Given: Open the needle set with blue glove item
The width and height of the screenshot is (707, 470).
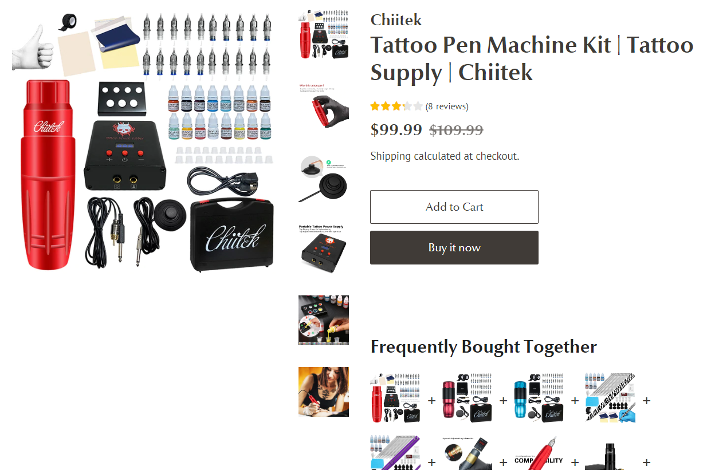Looking at the screenshot, I should coord(610,398).
